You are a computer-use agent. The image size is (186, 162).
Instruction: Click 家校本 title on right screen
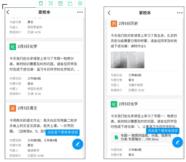[x=145, y=13]
